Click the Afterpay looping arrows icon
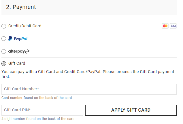The image size is (183, 124). (x=27, y=52)
